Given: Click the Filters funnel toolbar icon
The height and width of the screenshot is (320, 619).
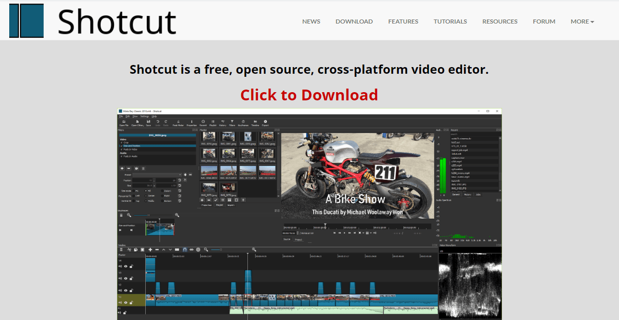Looking at the screenshot, I should click(232, 123).
